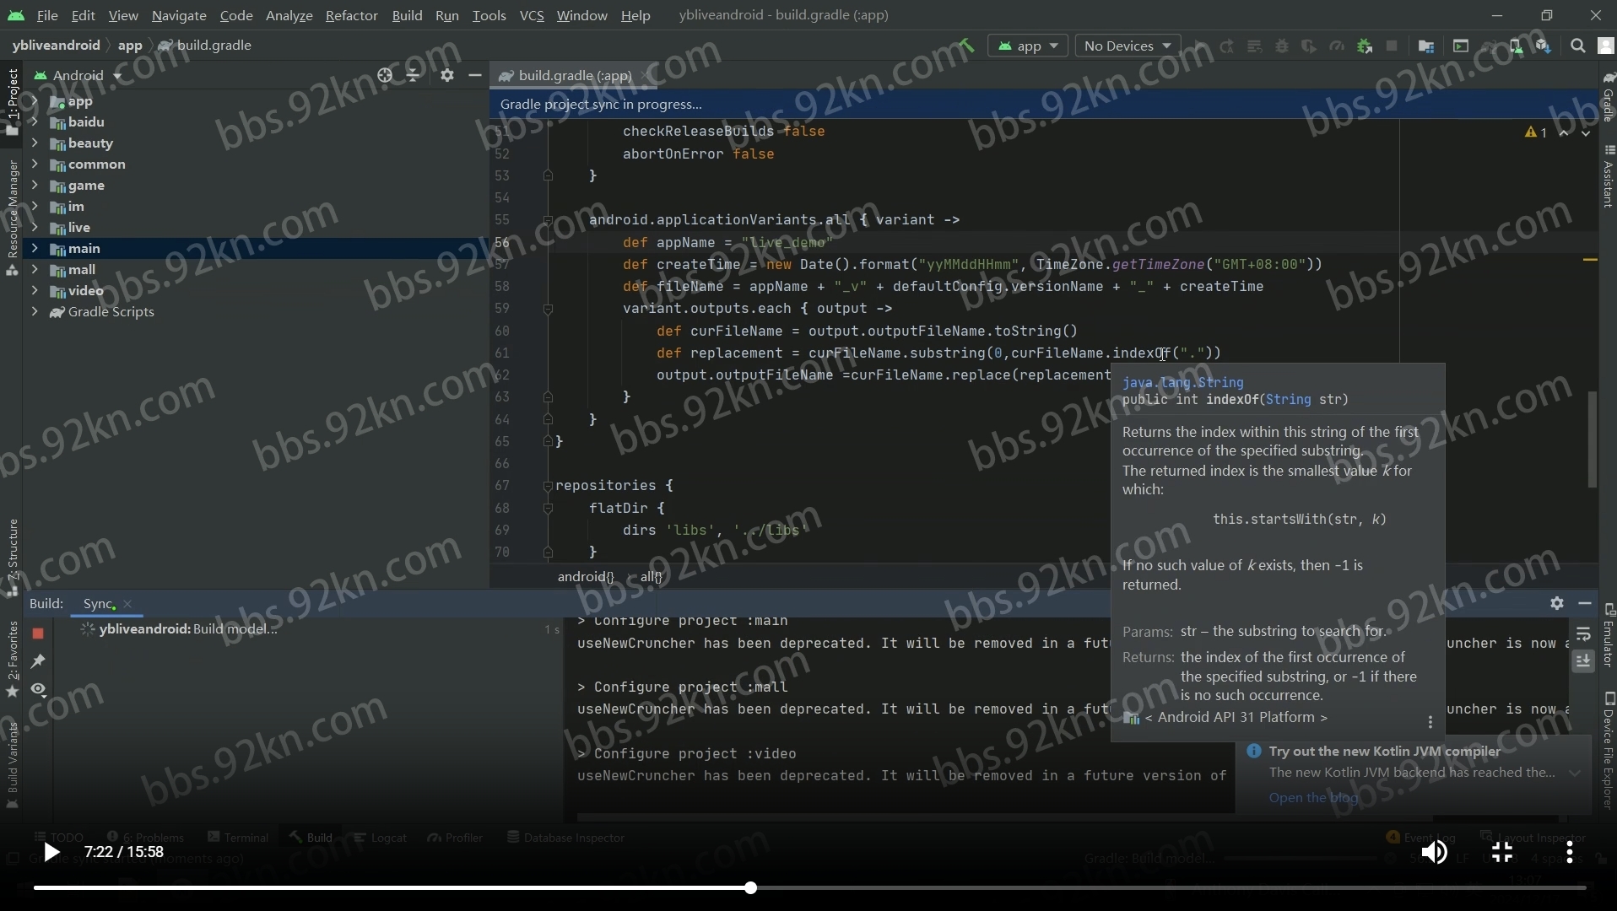
Task: Expand the Kotlin JVM compiler notification
Action: (1575, 773)
